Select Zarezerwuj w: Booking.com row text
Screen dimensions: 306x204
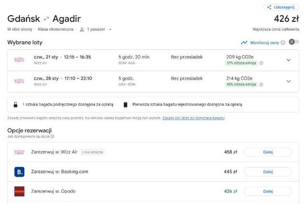point(60,171)
